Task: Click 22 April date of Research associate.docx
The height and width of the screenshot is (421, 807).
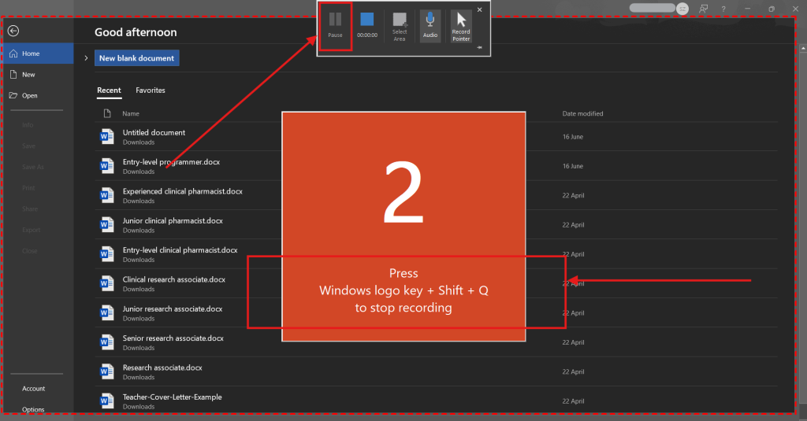Action: point(573,371)
